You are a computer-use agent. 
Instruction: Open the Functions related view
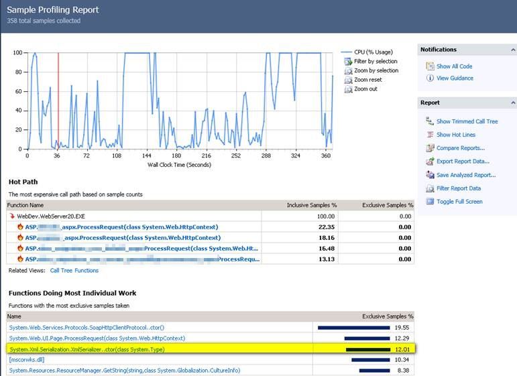click(87, 271)
